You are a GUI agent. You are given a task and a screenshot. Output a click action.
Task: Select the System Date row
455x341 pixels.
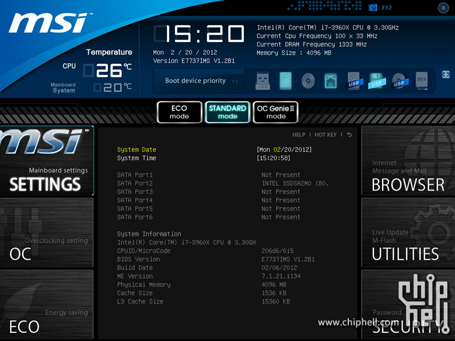[214, 150]
